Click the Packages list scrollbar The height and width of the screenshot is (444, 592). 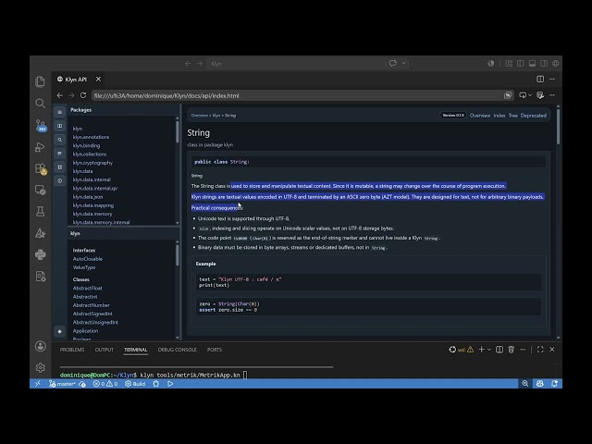point(178,131)
